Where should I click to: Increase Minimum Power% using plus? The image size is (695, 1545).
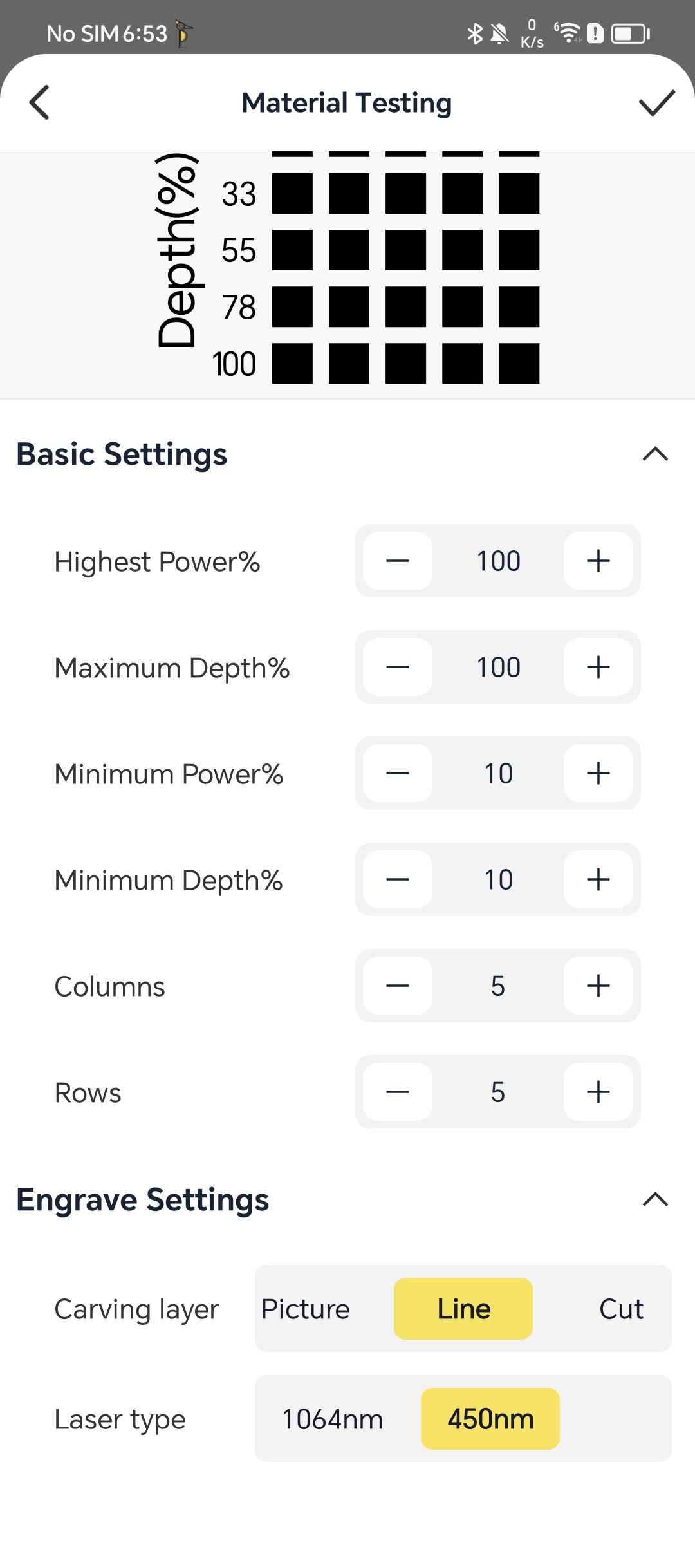tap(598, 773)
